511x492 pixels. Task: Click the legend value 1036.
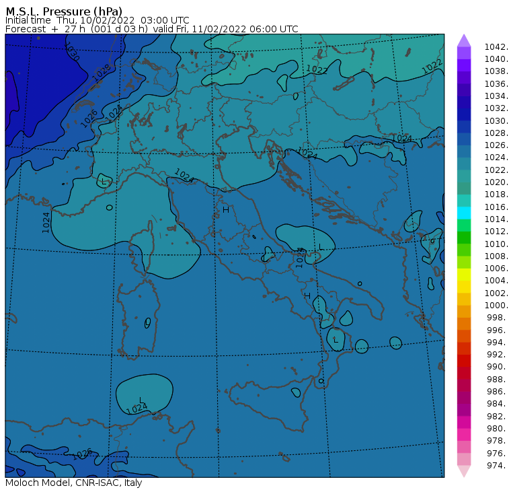click(x=496, y=84)
